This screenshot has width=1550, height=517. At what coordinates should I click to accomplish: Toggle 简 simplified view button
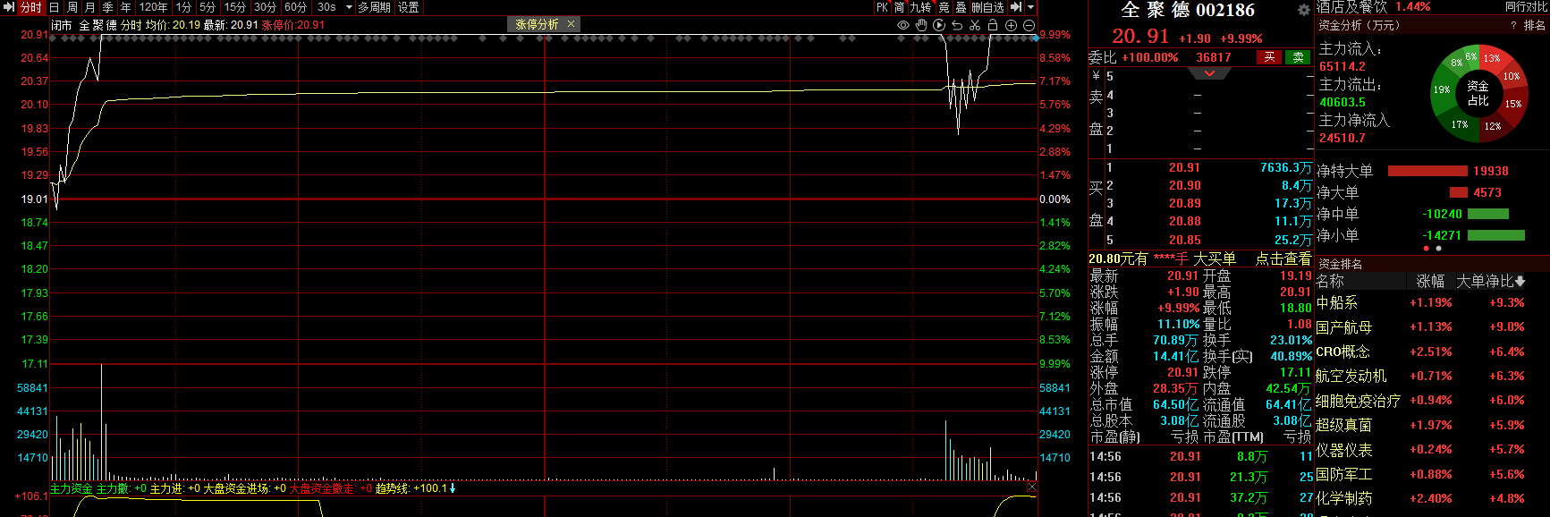click(x=899, y=7)
